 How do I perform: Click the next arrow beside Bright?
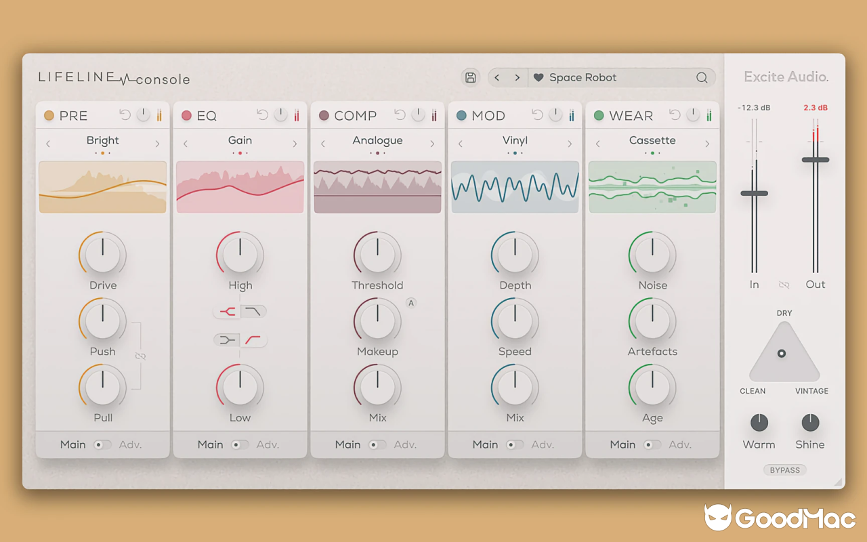point(157,143)
